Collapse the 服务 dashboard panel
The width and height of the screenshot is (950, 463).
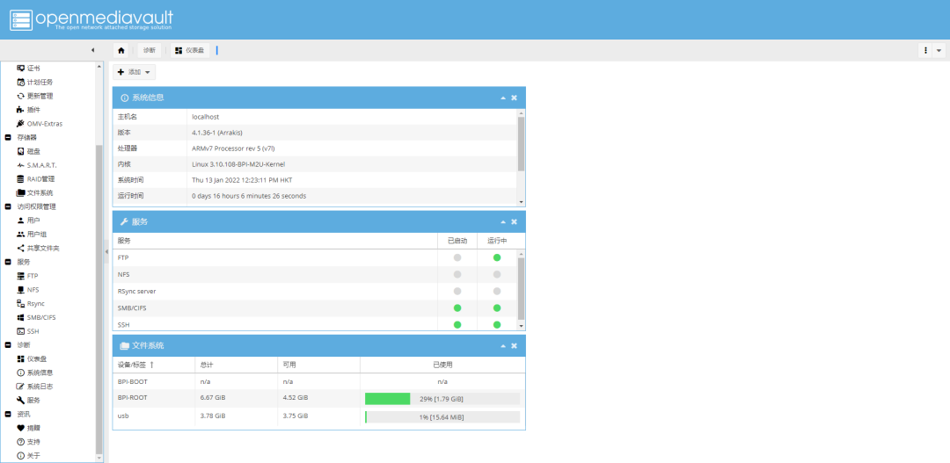(503, 221)
